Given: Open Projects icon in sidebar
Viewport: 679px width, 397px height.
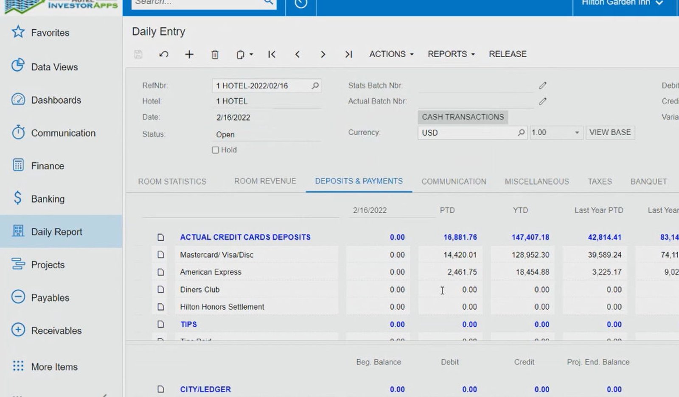Looking at the screenshot, I should click(18, 264).
